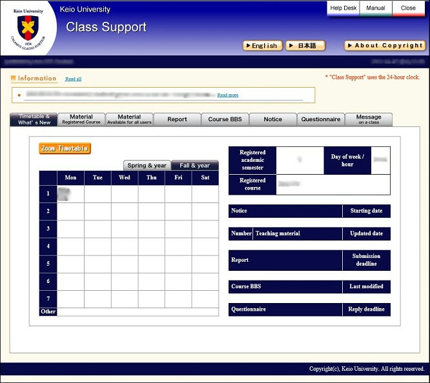
Task: Open About Copyright
Action: coord(385,46)
